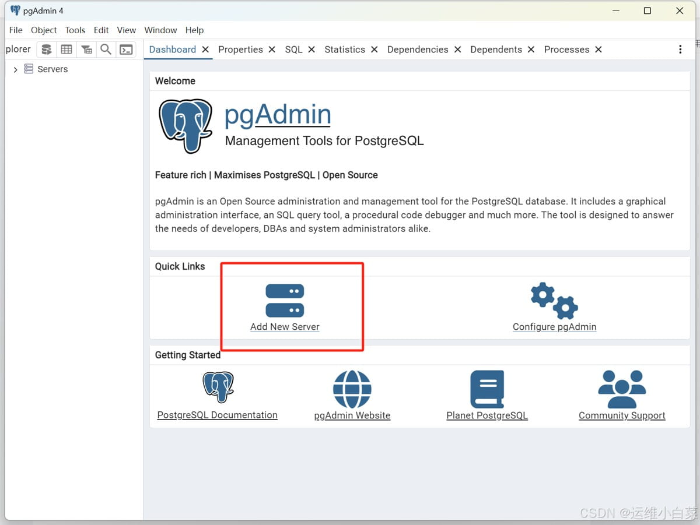This screenshot has height=525, width=700.
Task: Close the Dependents tab
Action: pyautogui.click(x=531, y=50)
